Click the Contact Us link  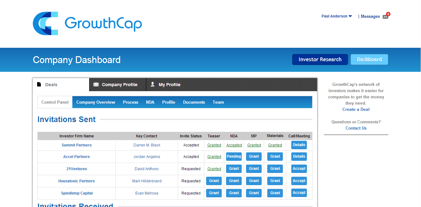click(356, 128)
